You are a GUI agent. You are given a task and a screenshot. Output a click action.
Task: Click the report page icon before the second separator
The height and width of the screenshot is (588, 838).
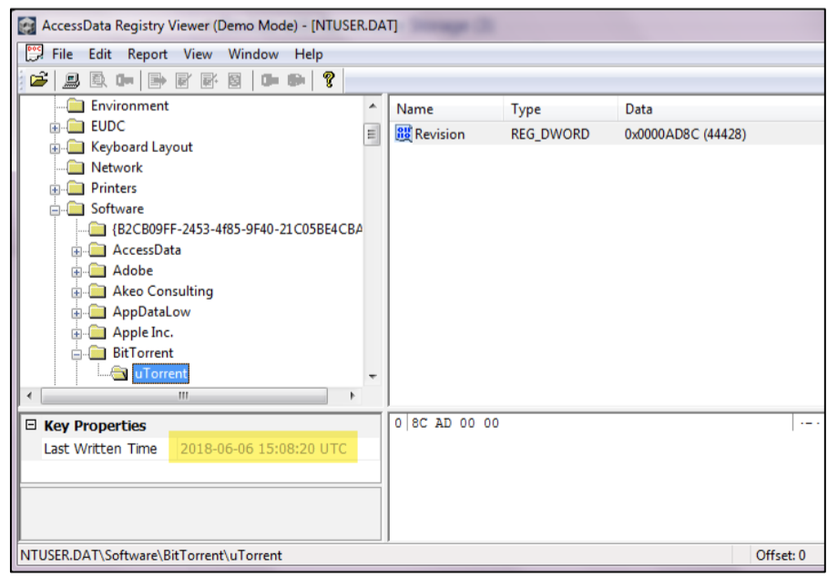235,81
